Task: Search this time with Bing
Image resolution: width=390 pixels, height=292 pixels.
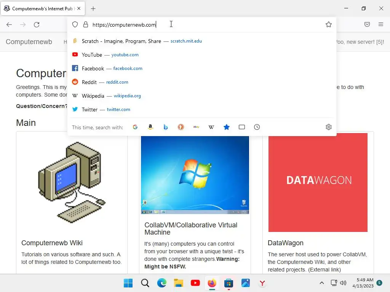Action: (x=166, y=127)
